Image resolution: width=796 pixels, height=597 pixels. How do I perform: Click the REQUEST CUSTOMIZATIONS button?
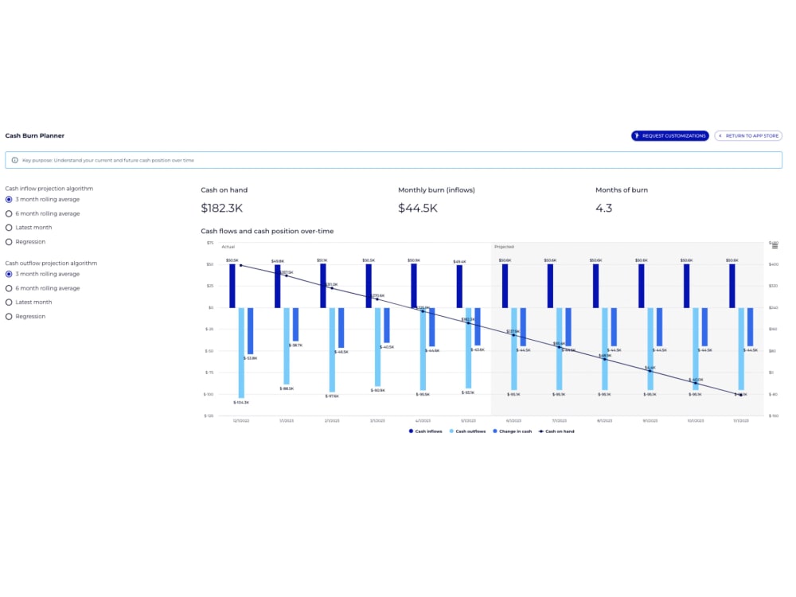[x=669, y=135]
